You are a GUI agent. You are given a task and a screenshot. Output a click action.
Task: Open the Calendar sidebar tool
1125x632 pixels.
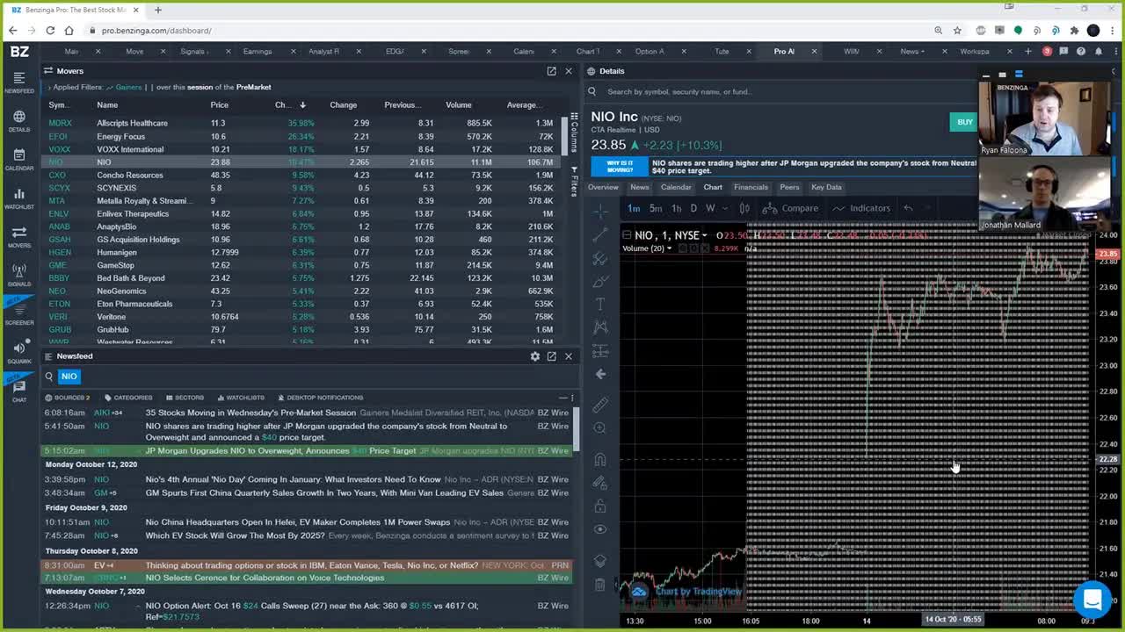(x=19, y=159)
